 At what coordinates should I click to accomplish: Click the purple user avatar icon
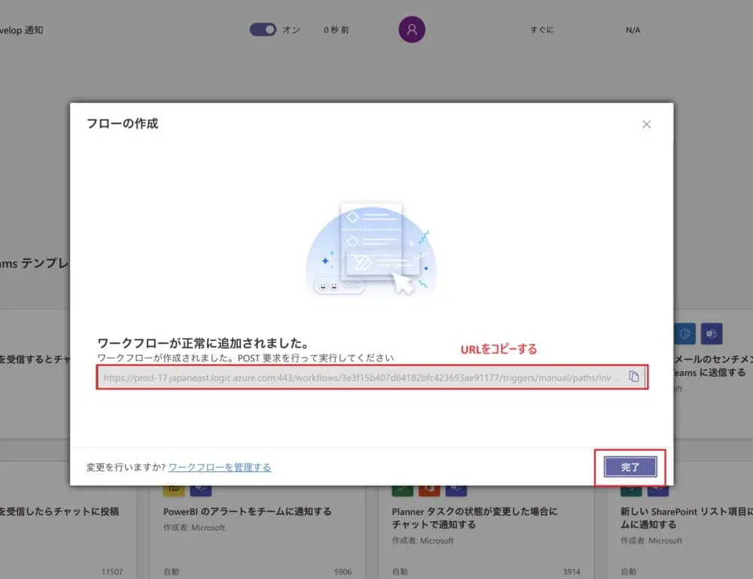pos(412,29)
